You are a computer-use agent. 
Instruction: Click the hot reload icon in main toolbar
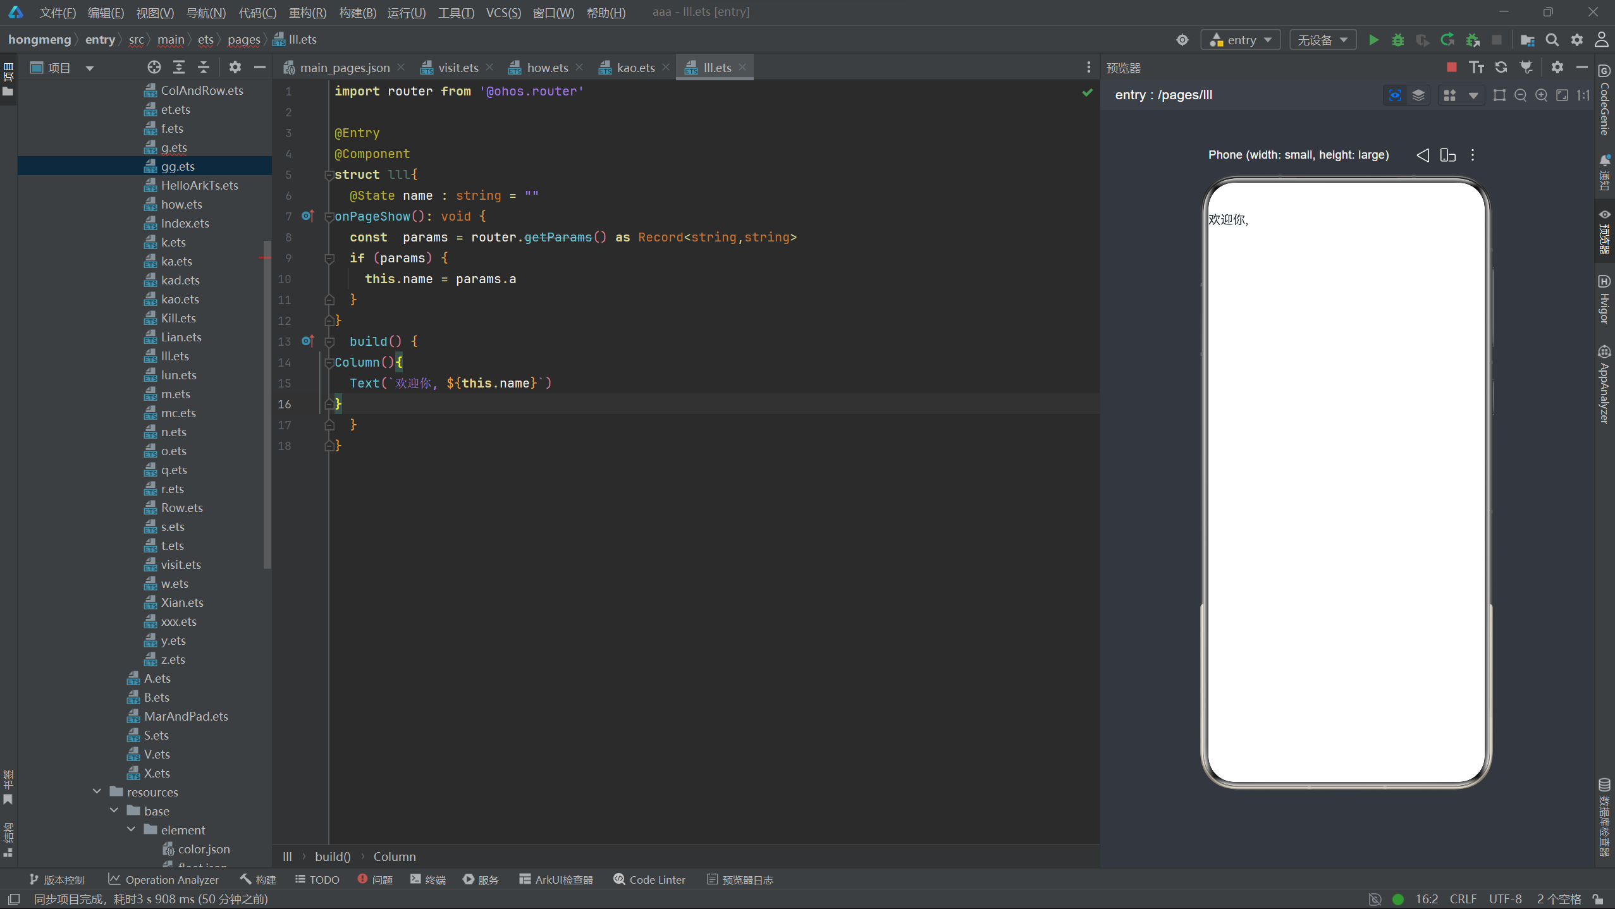click(x=1447, y=40)
